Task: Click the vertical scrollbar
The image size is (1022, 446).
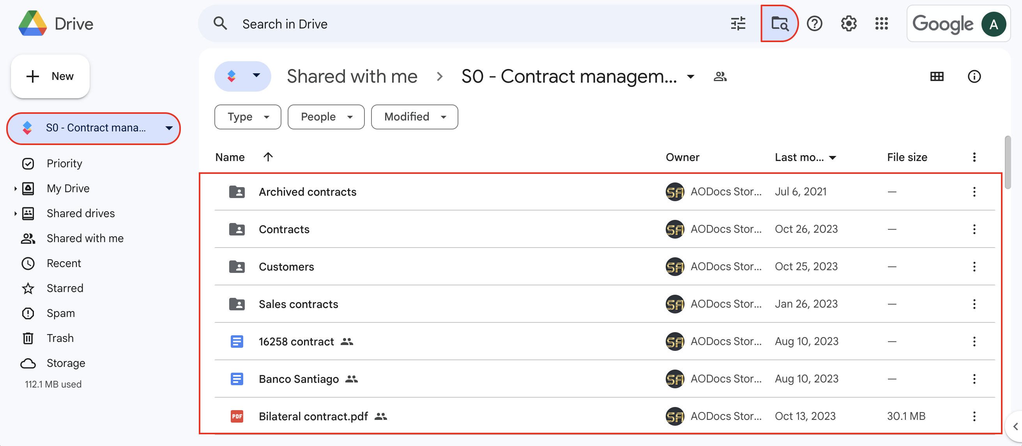Action: point(1008,162)
